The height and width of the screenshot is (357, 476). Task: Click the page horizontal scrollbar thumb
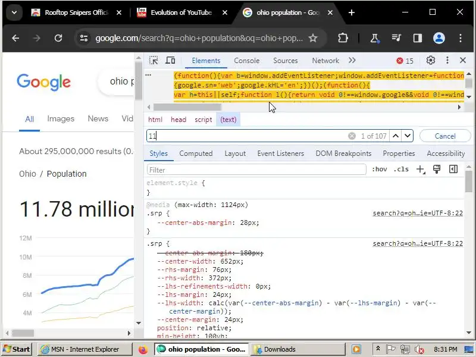point(23,333)
